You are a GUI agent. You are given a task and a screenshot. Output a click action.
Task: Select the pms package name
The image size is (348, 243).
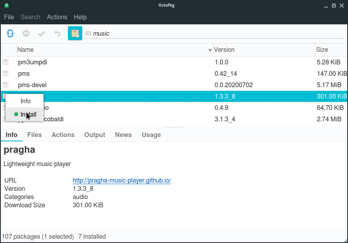pos(24,73)
